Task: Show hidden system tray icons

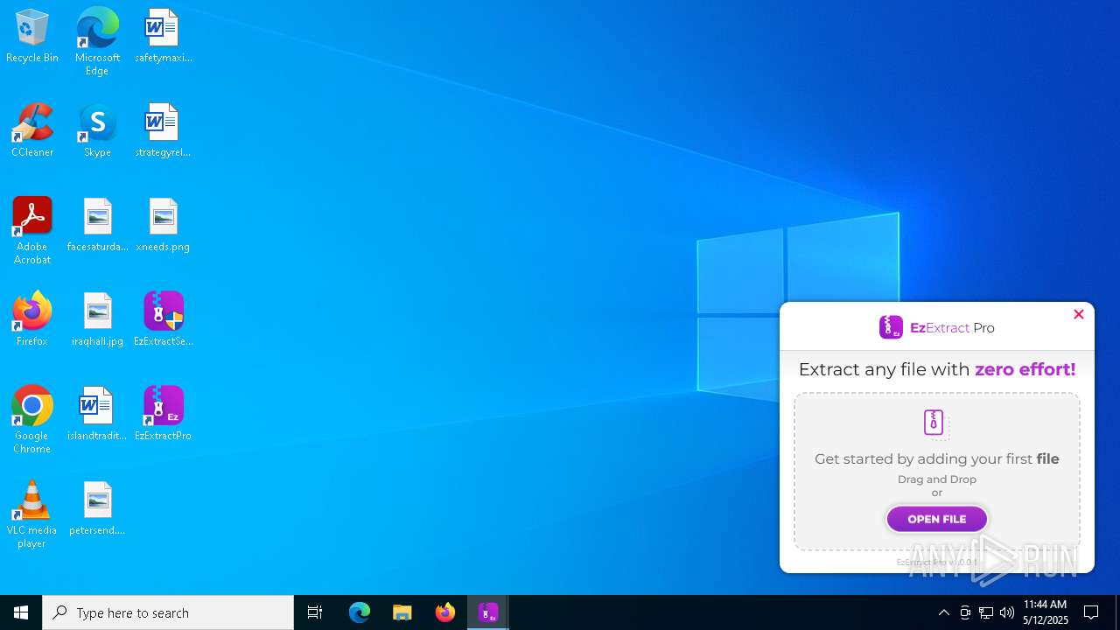Action: click(x=943, y=612)
